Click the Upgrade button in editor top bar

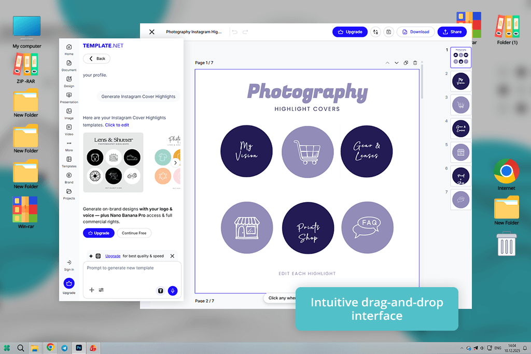350,32
